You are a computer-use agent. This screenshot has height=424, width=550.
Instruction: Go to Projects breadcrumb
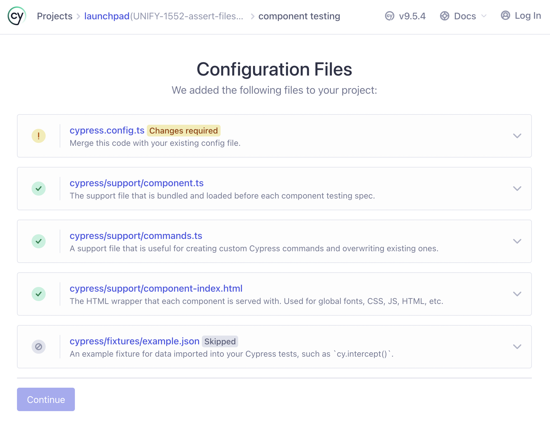55,16
